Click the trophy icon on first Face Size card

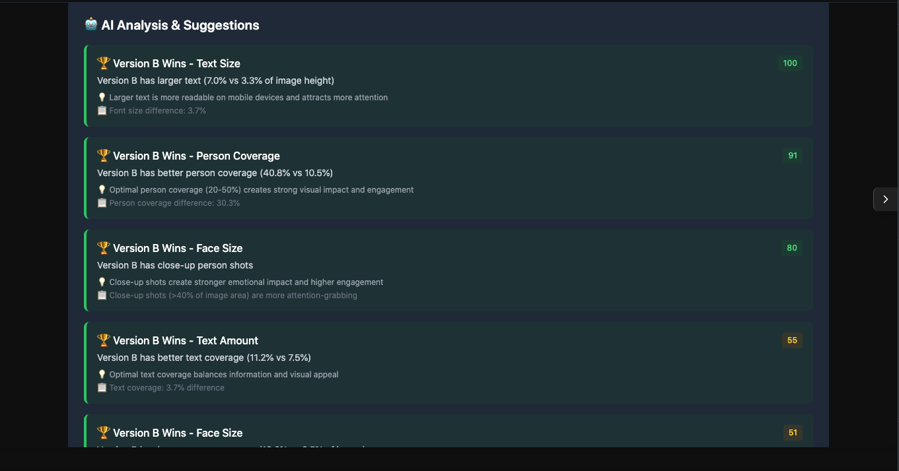point(103,247)
